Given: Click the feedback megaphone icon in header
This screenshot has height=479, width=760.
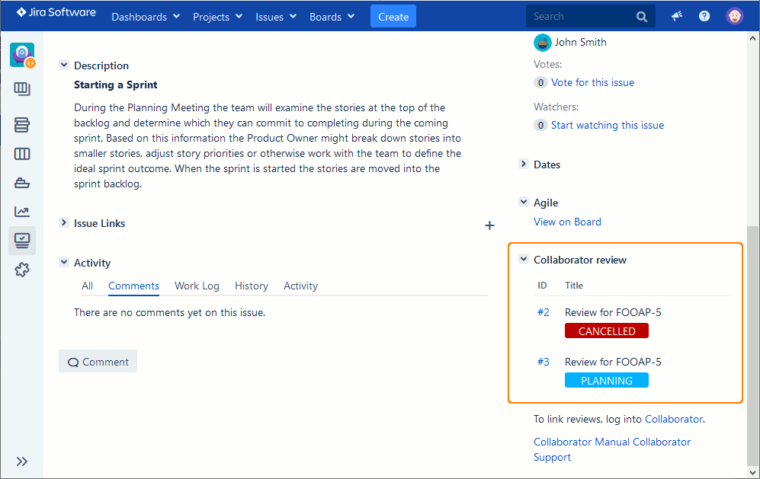Looking at the screenshot, I should (676, 16).
